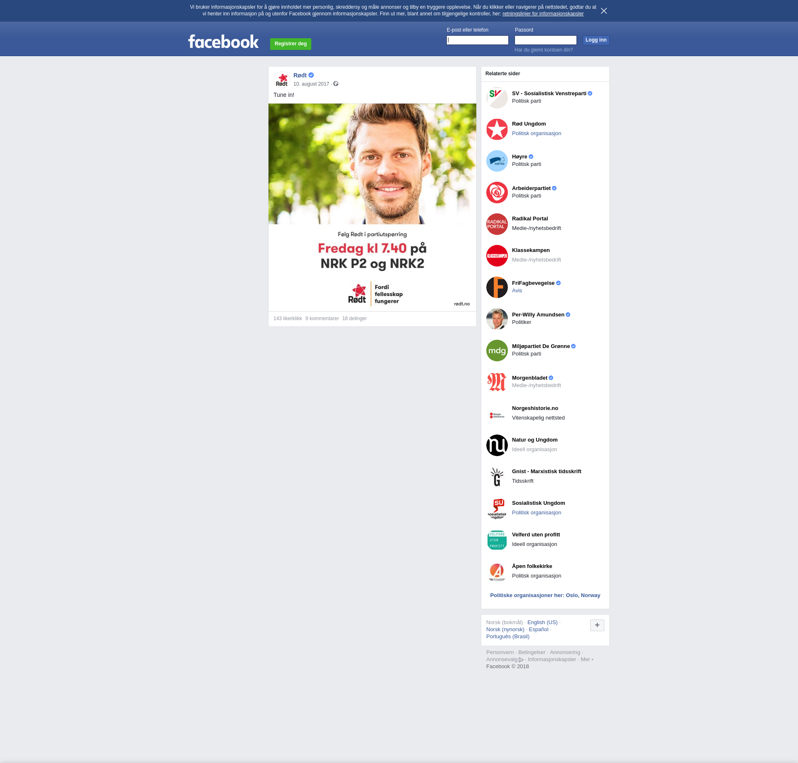
Task: Open the Arbeiderpartiet rose logo
Action: (497, 193)
